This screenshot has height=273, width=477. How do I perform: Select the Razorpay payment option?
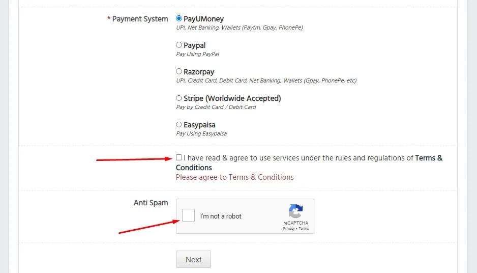click(179, 72)
